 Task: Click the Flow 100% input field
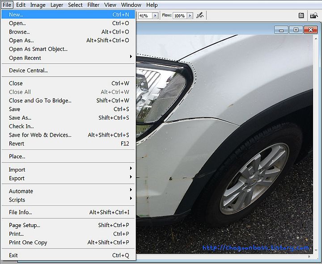[180, 16]
